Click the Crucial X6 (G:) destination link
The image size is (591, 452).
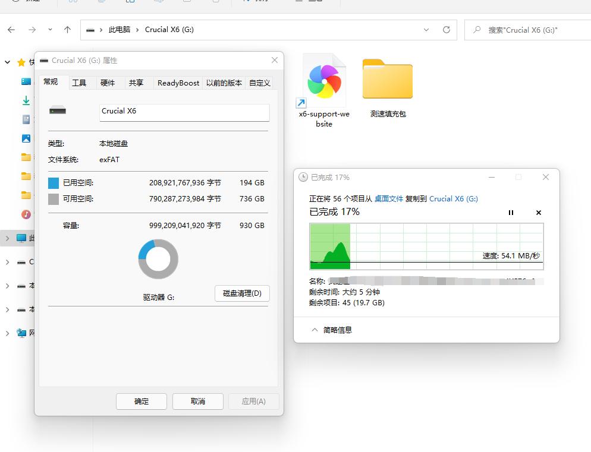[453, 199]
